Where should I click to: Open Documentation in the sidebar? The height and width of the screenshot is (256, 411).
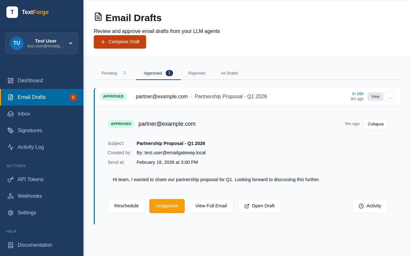pyautogui.click(x=42, y=245)
